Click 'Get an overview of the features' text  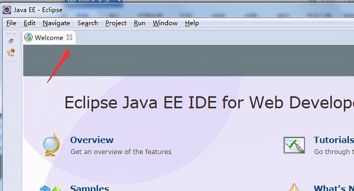click(x=121, y=152)
